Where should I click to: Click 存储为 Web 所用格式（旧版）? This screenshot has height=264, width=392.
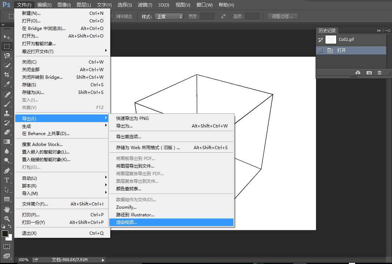(148, 148)
